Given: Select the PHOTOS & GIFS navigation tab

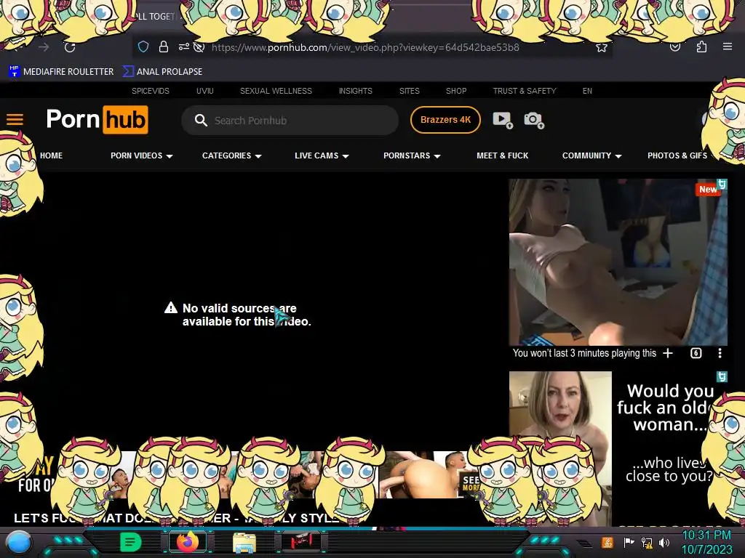Looking at the screenshot, I should 677,155.
